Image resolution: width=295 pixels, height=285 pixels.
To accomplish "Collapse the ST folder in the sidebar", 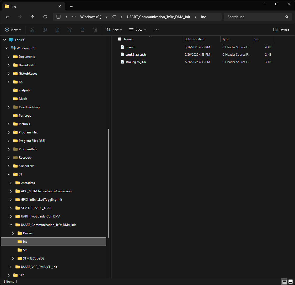I will (x=9, y=174).
